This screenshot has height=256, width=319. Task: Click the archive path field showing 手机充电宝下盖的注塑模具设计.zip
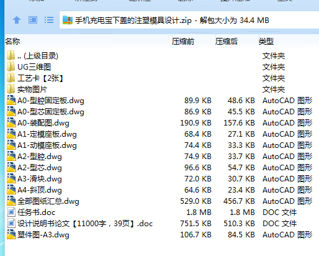click(x=189, y=20)
